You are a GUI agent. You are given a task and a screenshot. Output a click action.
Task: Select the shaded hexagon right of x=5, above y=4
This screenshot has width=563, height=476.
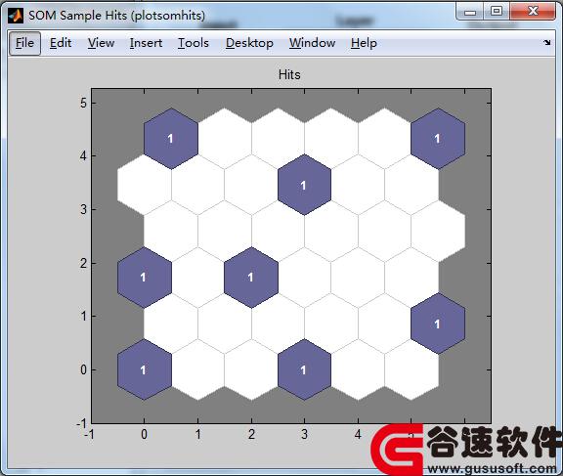pyautogui.click(x=438, y=139)
